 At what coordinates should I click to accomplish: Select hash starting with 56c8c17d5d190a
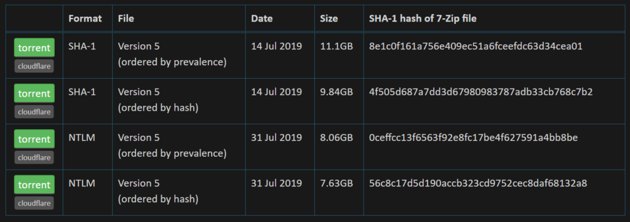tap(478, 183)
